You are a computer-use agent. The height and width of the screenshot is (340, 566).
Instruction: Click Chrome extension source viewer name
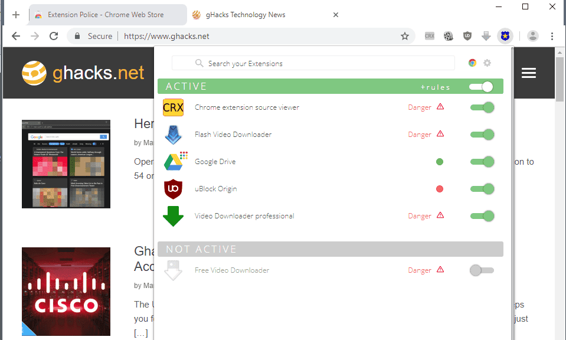tap(247, 107)
